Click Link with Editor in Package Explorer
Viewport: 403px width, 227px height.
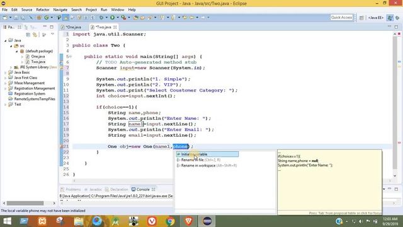[x=35, y=35]
